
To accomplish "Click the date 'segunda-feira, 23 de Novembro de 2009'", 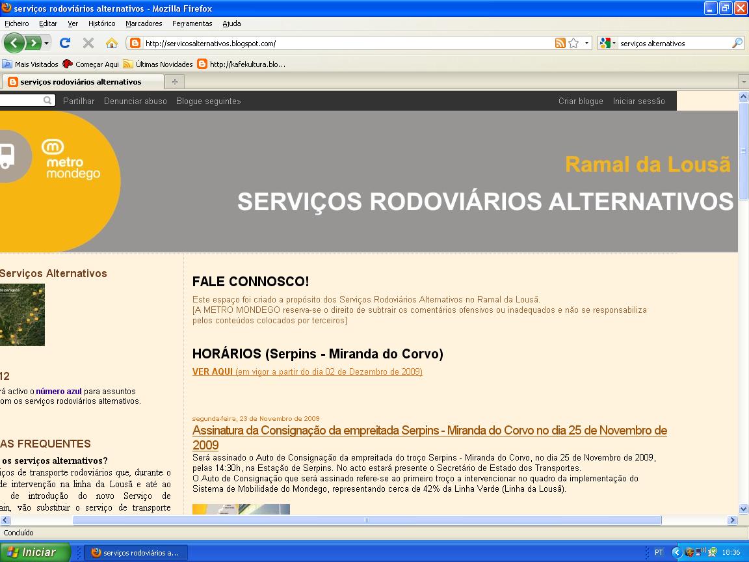I will pos(256,419).
